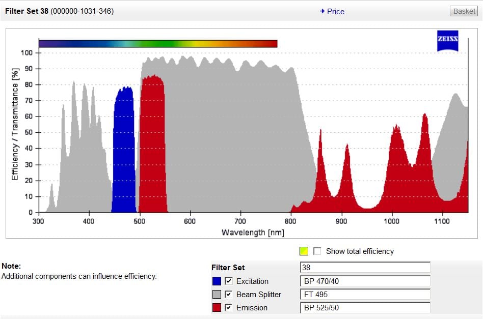Click the Filter Set field showing 38
Viewport: 483px width, 319px height.
tap(365, 268)
